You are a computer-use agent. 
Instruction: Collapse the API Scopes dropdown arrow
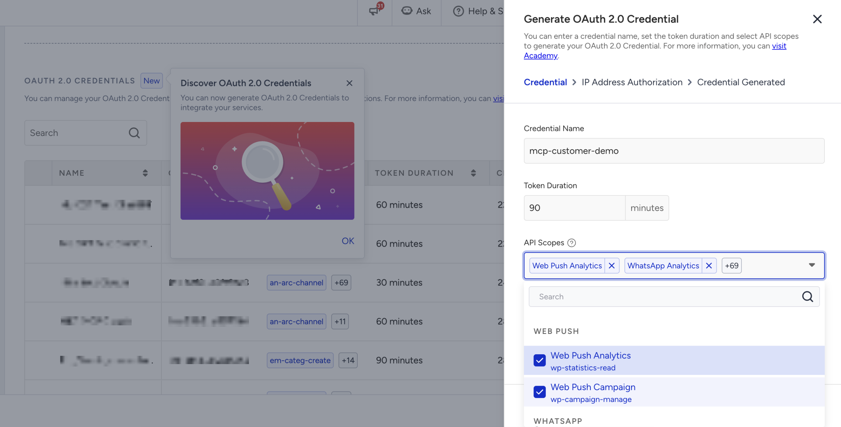coord(812,265)
